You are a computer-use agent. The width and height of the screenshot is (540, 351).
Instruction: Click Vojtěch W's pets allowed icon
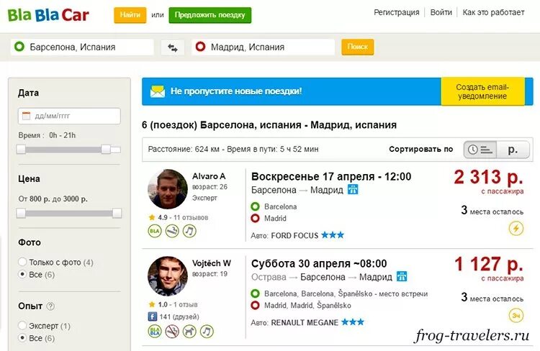pyautogui.click(x=189, y=332)
